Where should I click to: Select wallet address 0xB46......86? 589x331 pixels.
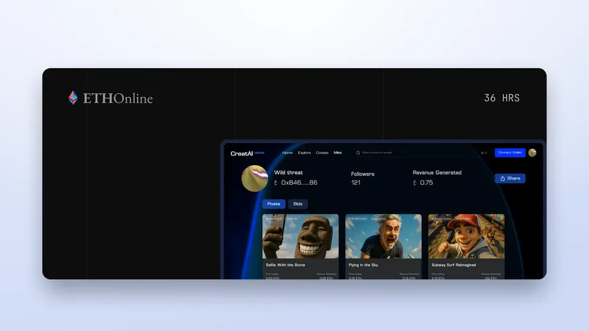[x=299, y=183]
